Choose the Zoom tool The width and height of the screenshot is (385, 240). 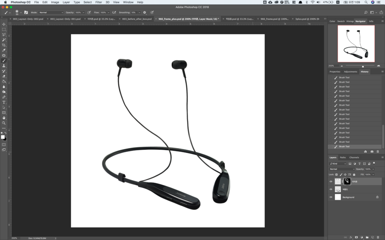click(x=4, y=123)
